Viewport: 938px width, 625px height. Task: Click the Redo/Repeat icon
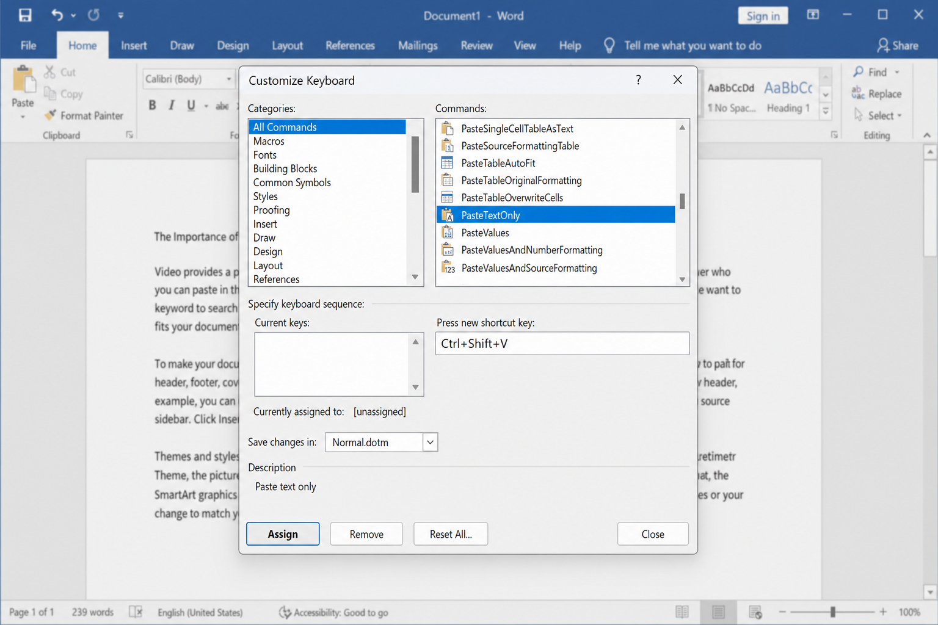coord(93,15)
